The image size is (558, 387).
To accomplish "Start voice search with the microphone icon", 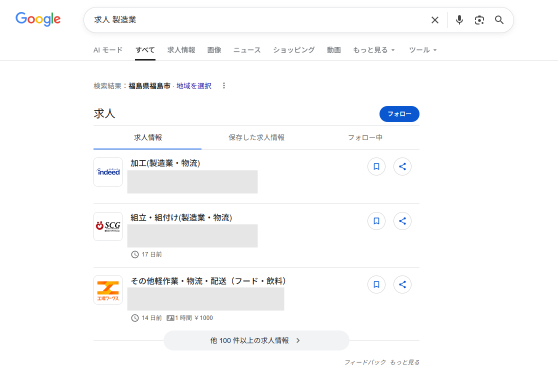I will (459, 20).
